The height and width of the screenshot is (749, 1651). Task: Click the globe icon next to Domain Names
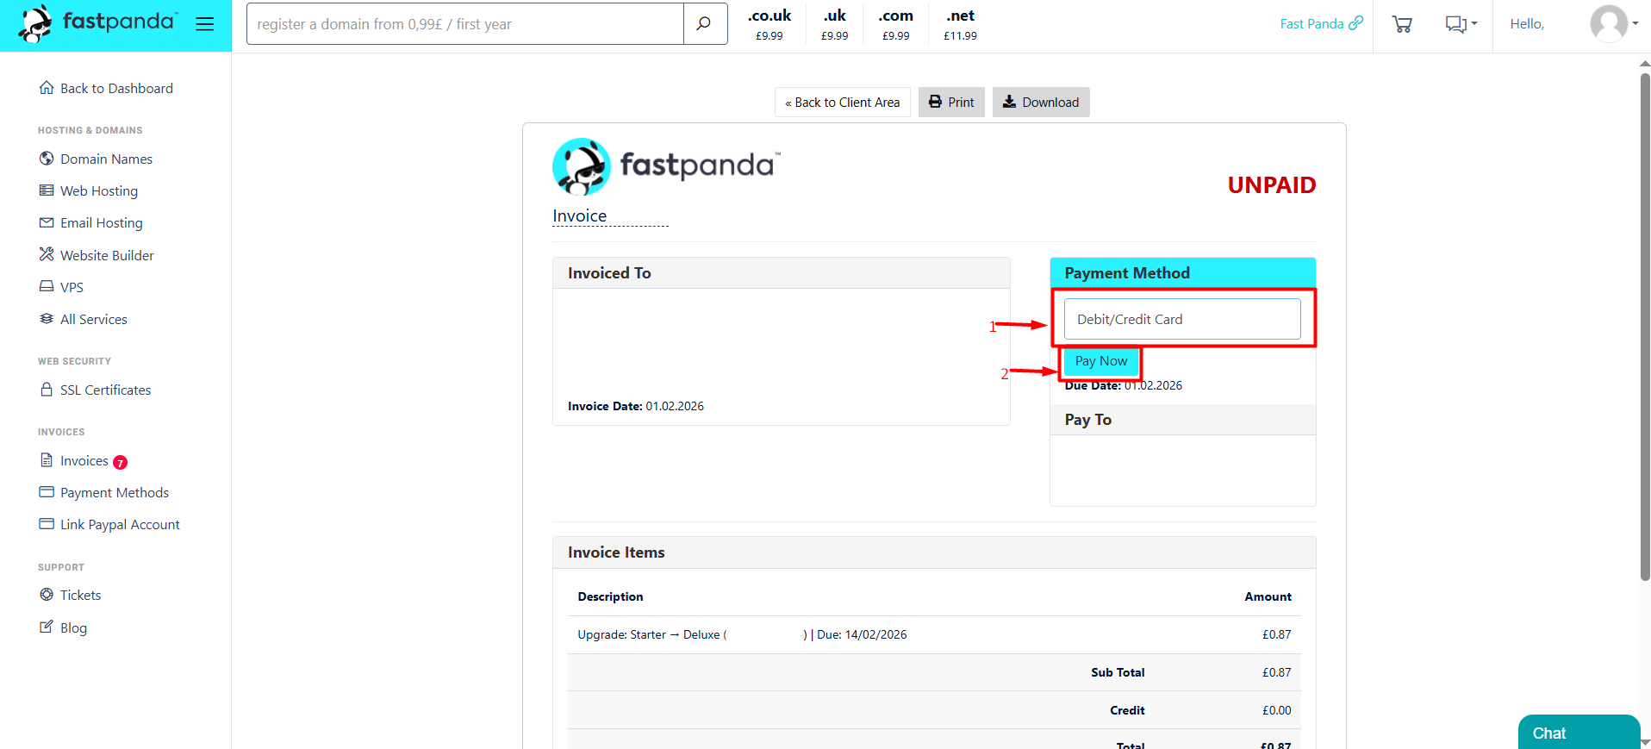[x=47, y=159]
